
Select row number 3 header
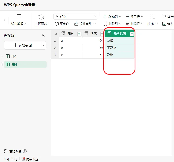tap(55, 55)
